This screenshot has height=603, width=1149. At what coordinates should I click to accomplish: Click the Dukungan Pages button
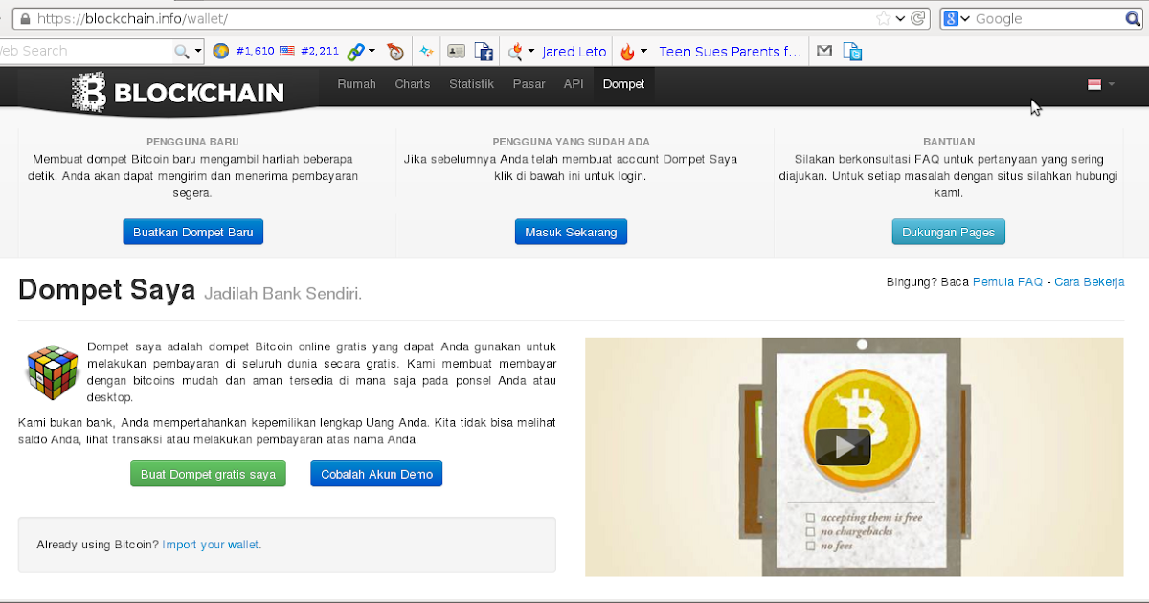[x=948, y=232]
